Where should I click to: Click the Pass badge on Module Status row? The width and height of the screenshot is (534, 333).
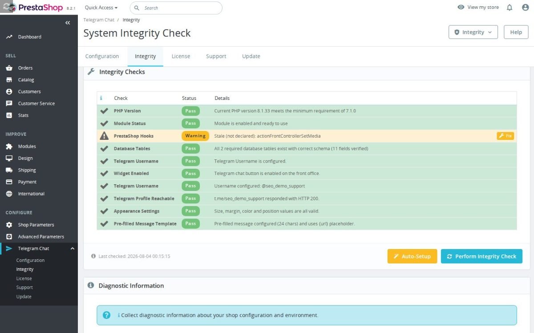point(190,123)
